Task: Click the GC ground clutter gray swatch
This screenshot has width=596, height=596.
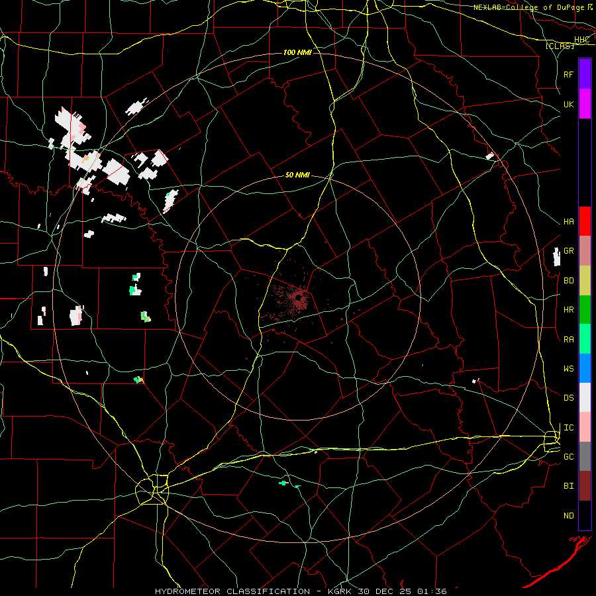Action: pyautogui.click(x=585, y=456)
